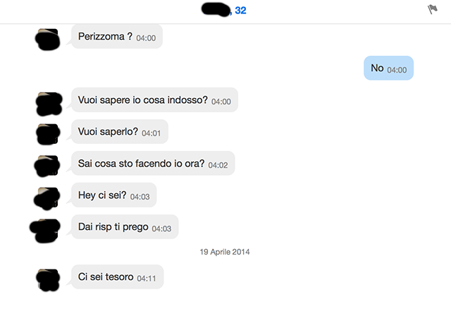Click the '19 Aprile 2014' date separator
Image resolution: width=451 pixels, height=321 pixels.
point(225,252)
